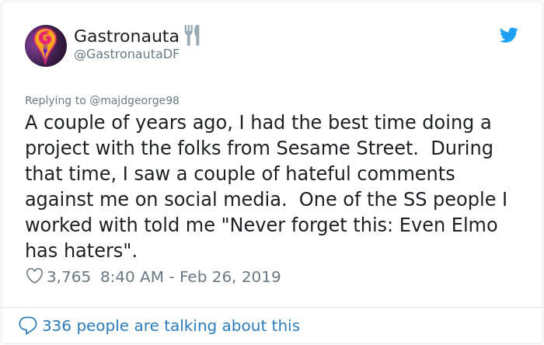Open "336 people are talking about this"
Screen dimensions: 544x345
(171, 326)
